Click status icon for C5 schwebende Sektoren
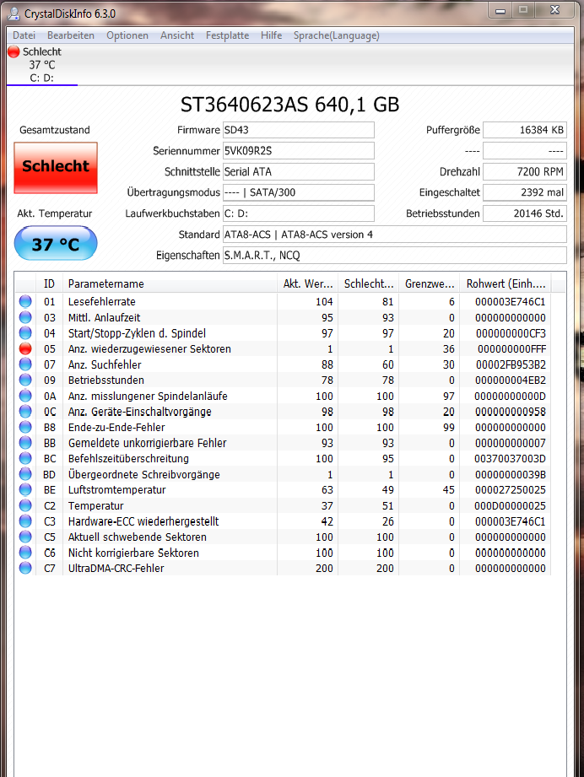 coord(25,537)
